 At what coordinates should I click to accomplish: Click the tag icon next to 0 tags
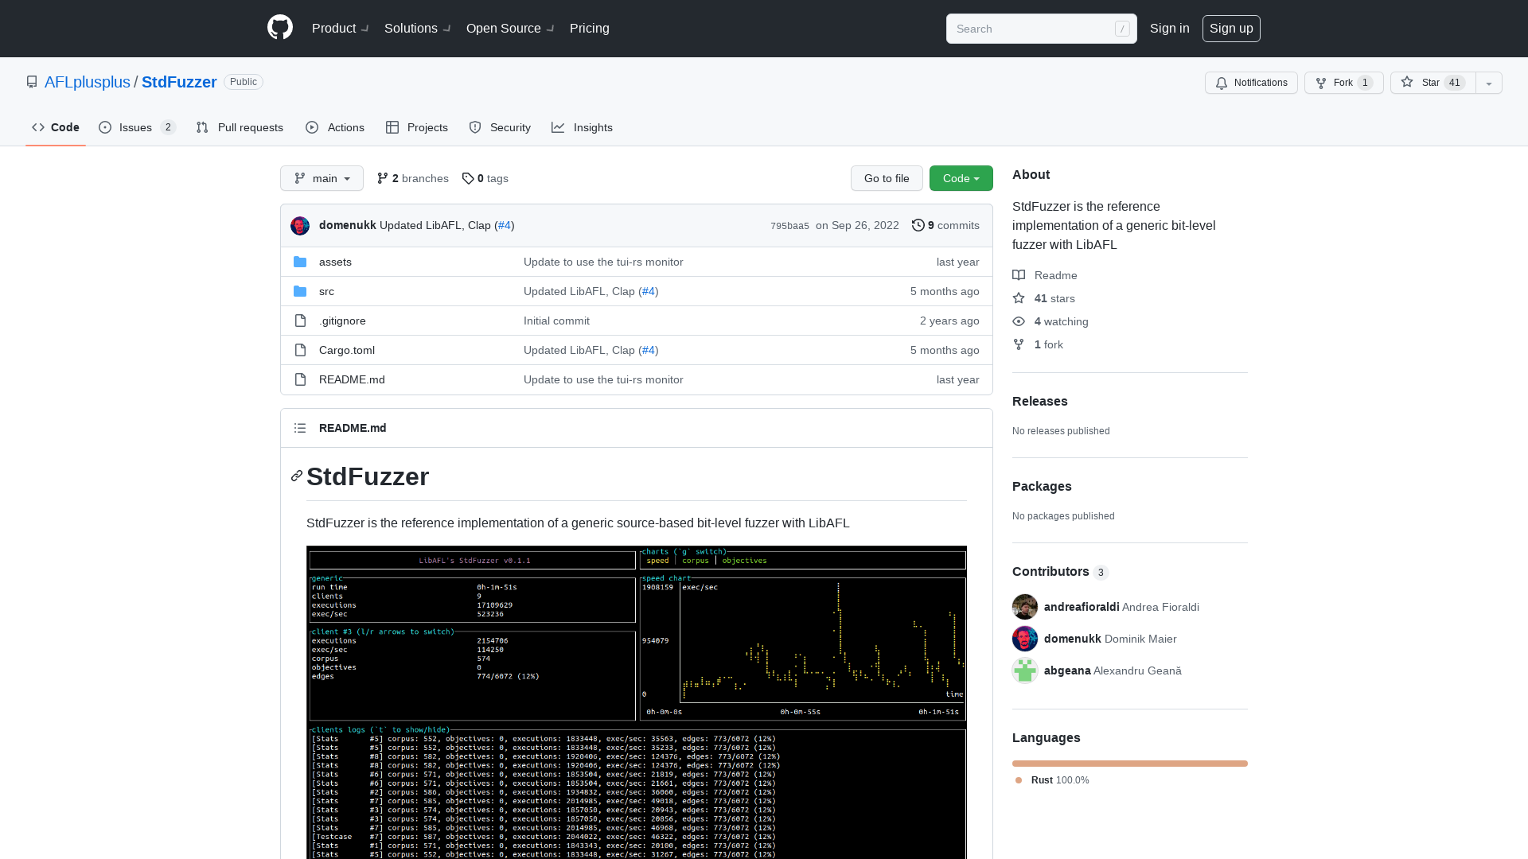(468, 178)
